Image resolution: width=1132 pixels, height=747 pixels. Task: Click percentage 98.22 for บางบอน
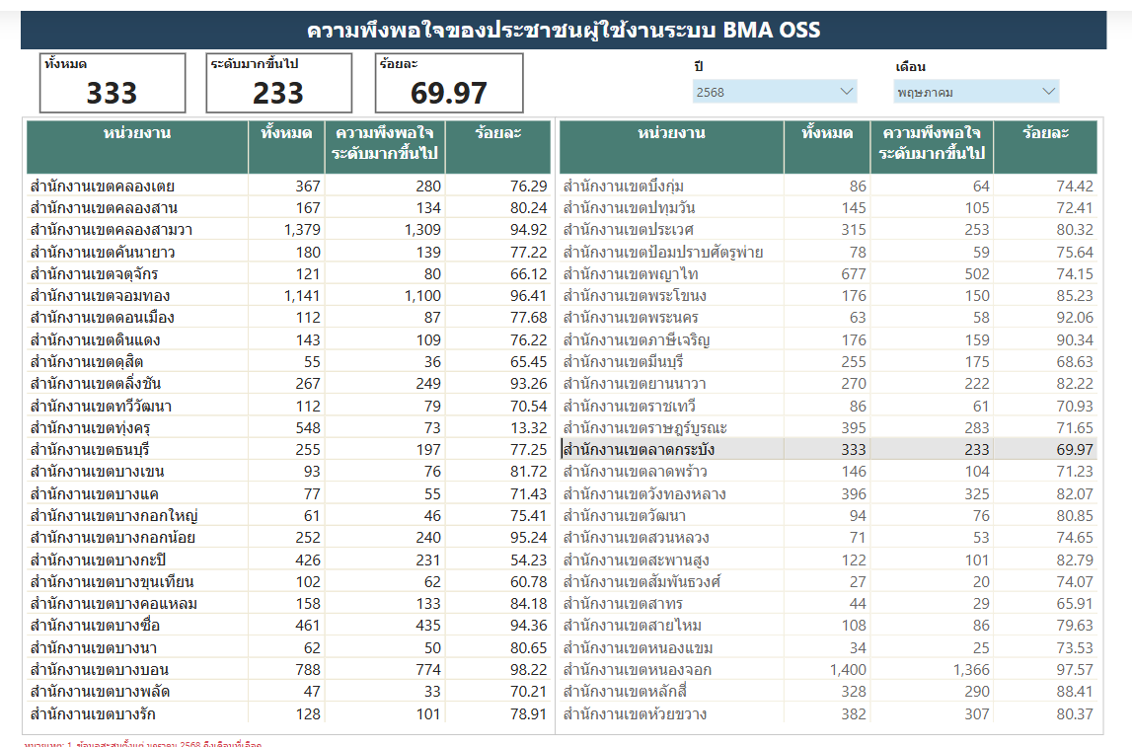coord(528,670)
